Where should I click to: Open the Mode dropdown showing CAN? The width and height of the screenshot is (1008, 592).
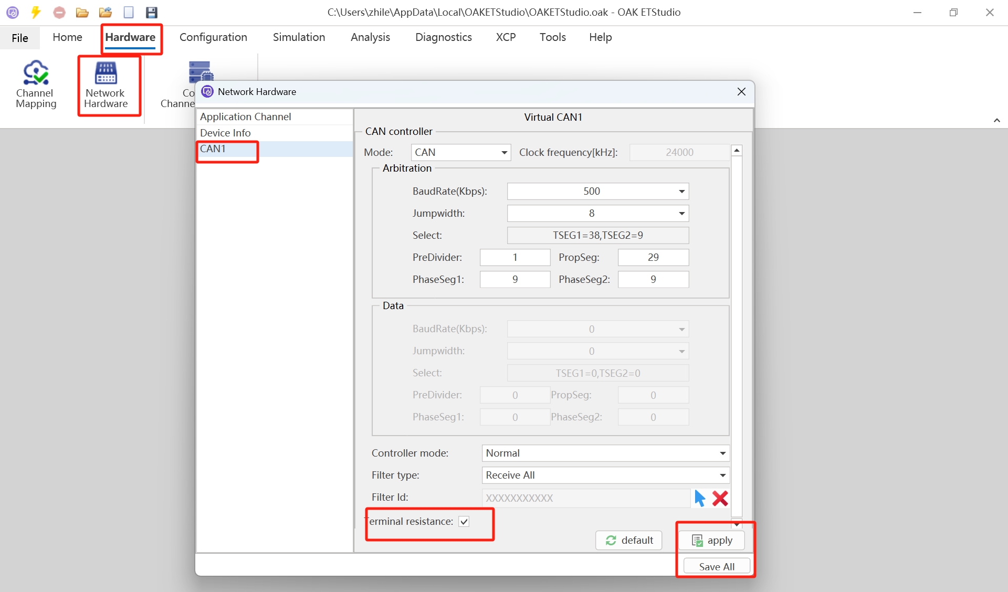tap(460, 152)
